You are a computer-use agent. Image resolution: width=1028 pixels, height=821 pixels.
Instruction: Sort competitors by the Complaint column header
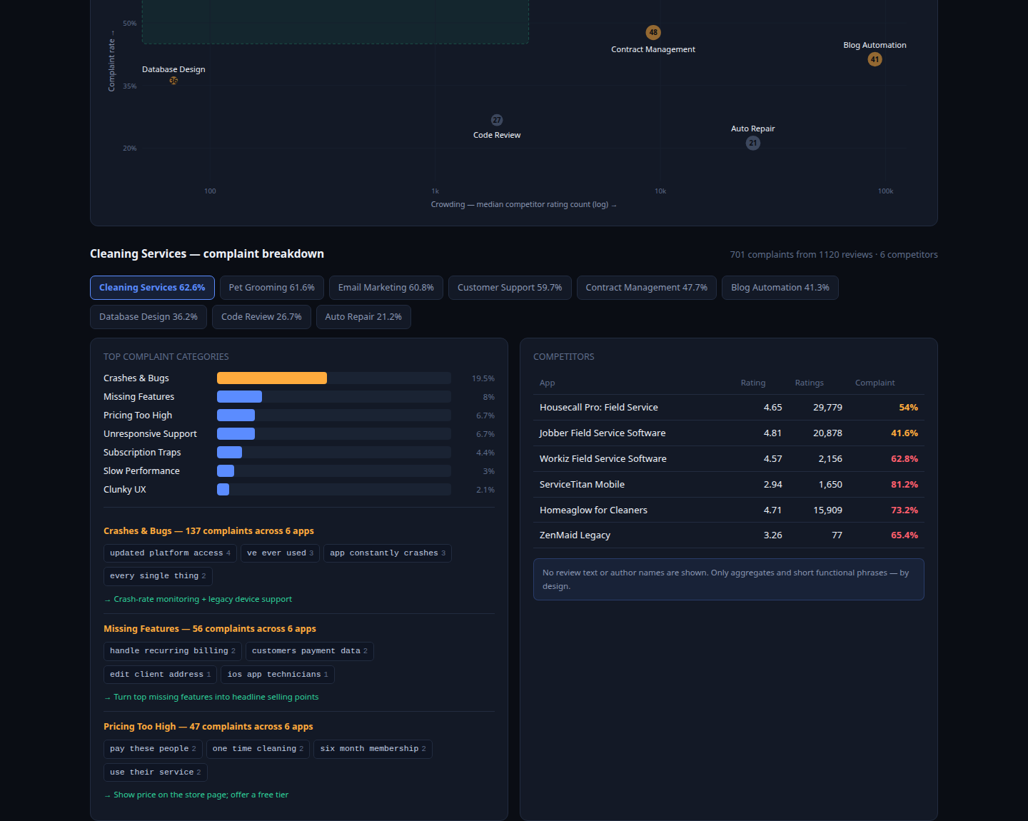pos(875,383)
